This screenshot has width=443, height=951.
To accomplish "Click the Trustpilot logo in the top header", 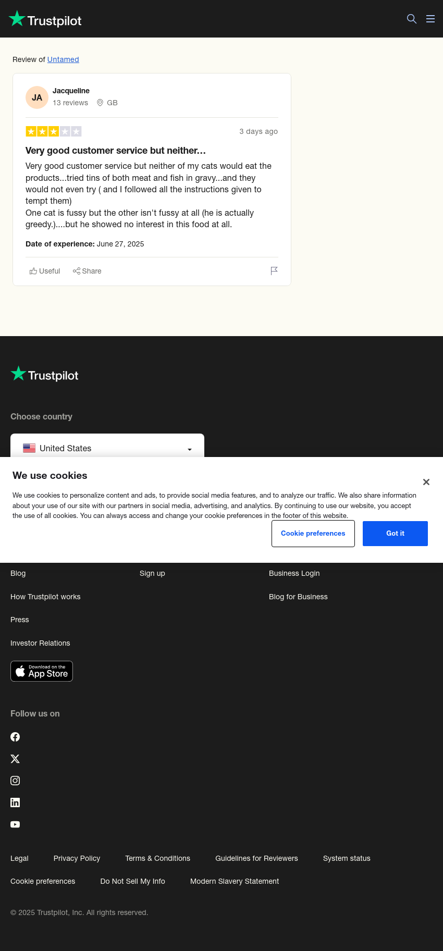I will [x=45, y=19].
